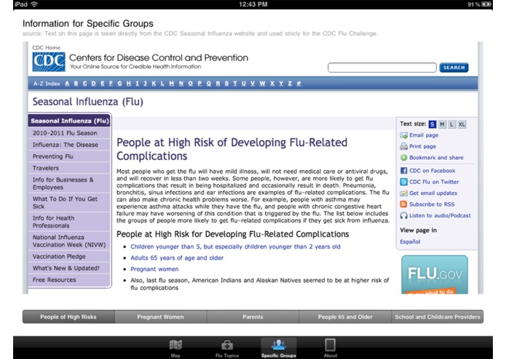Set text size to S

(x=432, y=124)
